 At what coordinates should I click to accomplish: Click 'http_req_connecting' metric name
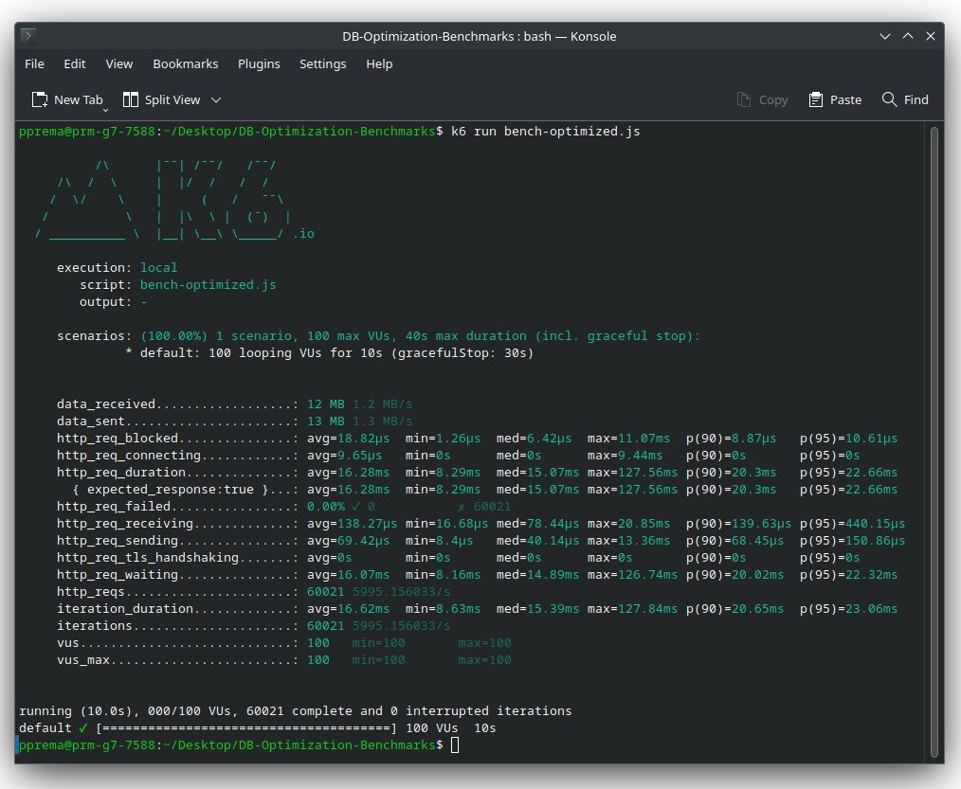click(129, 456)
